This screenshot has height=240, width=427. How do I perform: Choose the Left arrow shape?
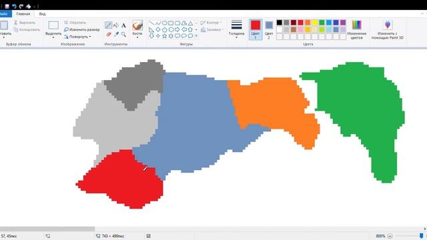click(x=184, y=29)
